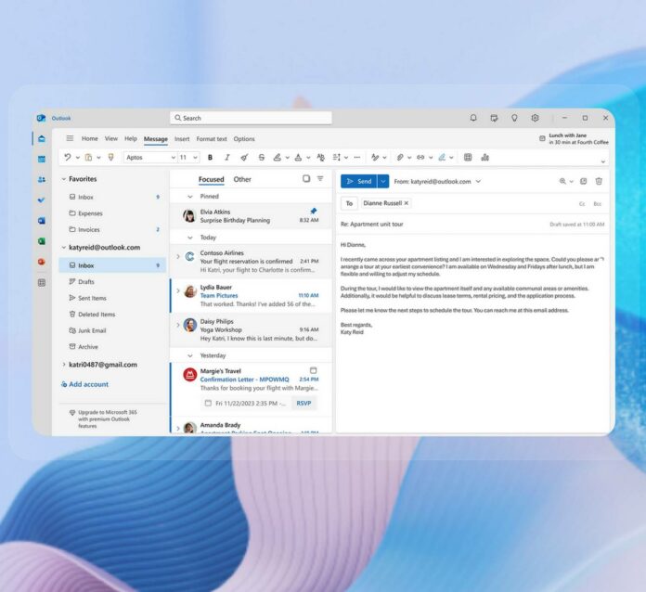The image size is (646, 592).
Task: Open the From address dropdown
Action: click(478, 181)
